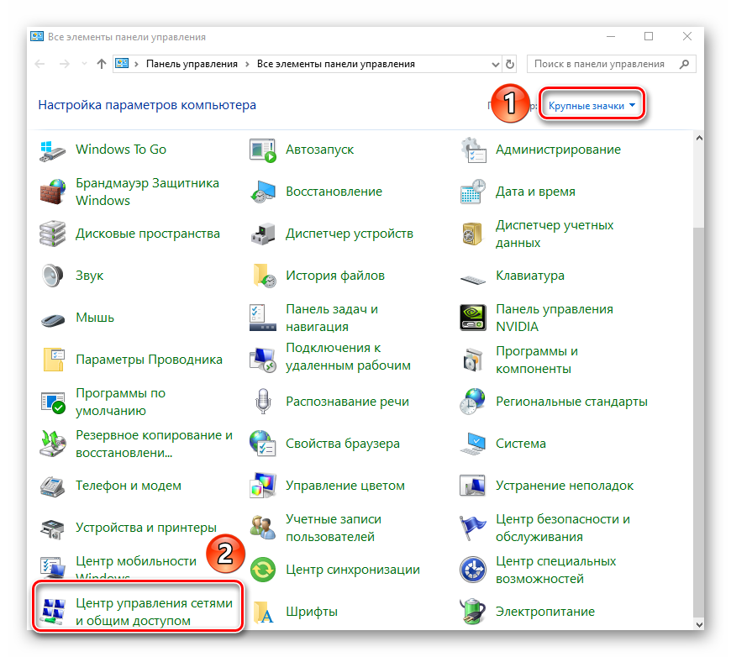The height and width of the screenshot is (657, 731).
Task: Open the Центр синхронизации green icon
Action: tap(262, 570)
